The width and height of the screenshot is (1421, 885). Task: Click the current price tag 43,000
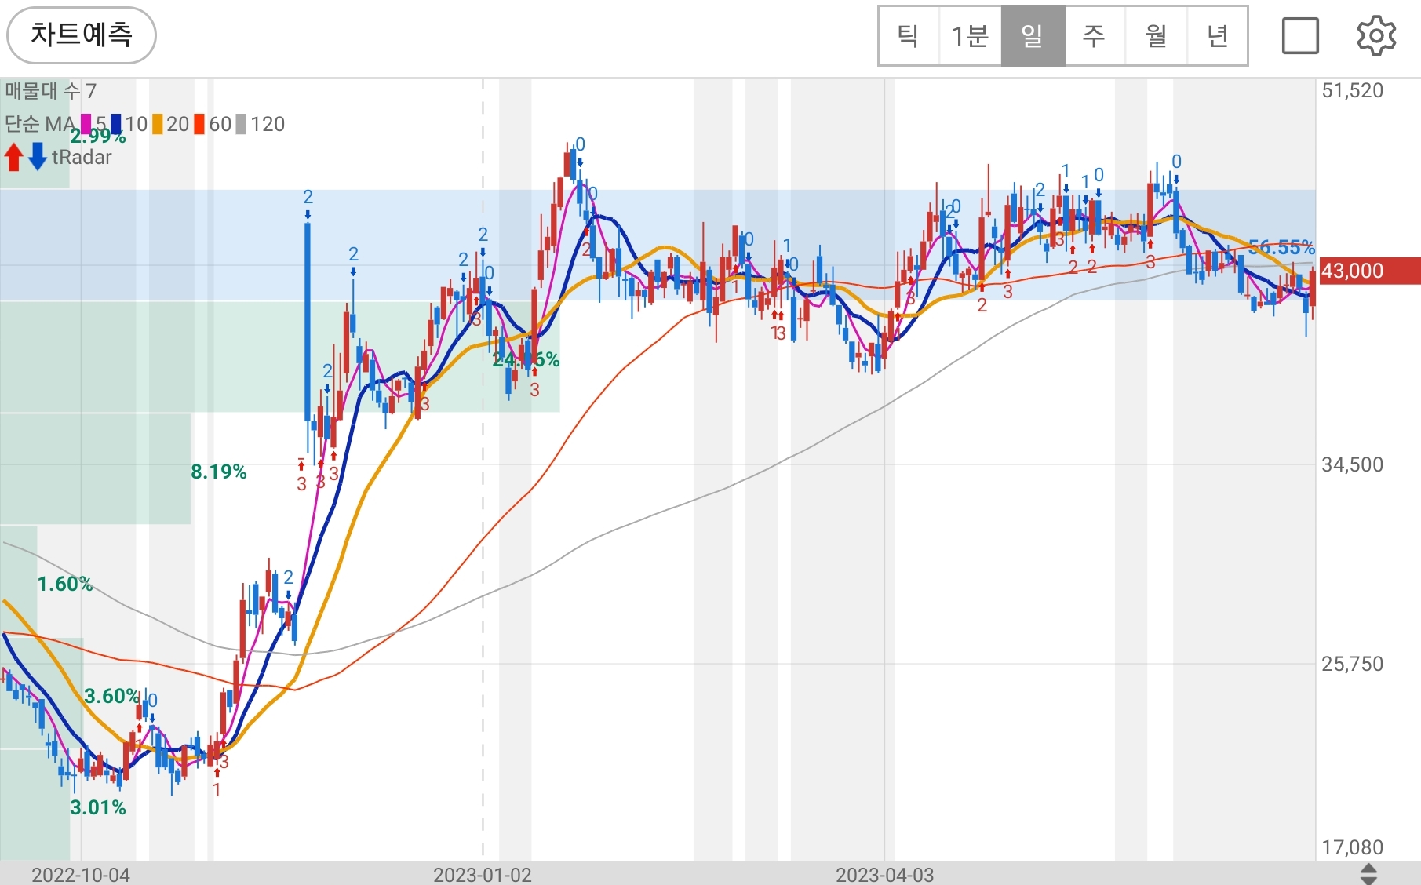1369,271
